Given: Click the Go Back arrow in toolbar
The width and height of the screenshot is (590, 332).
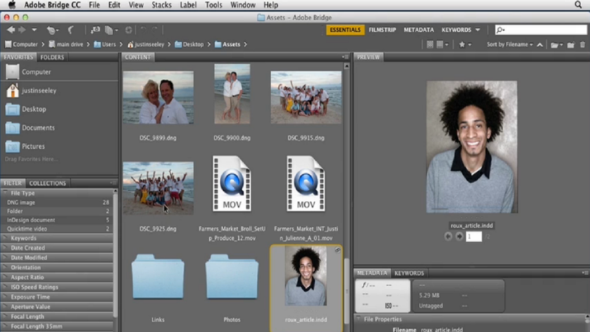Looking at the screenshot, I should 10,30.
